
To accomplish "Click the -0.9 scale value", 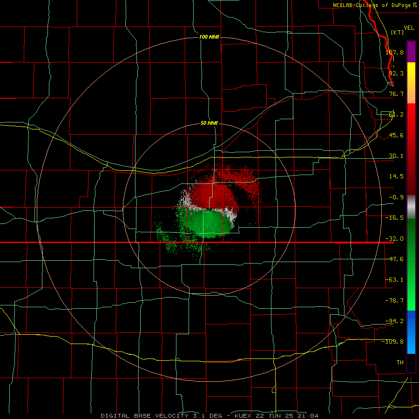I will click(x=396, y=197).
